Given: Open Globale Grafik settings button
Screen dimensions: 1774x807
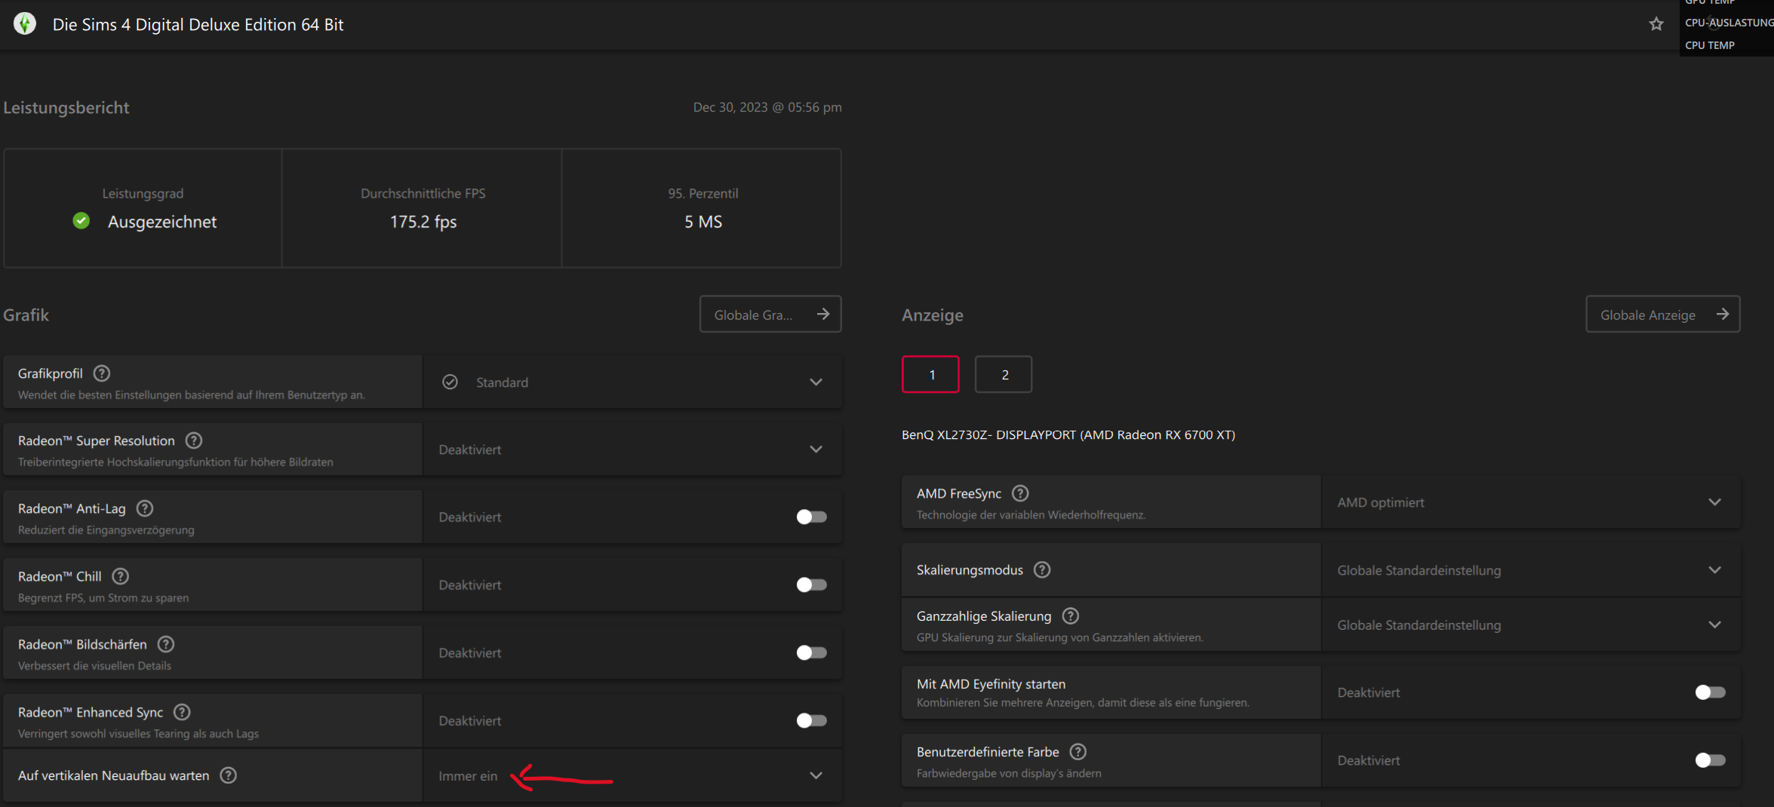Looking at the screenshot, I should [x=770, y=315].
